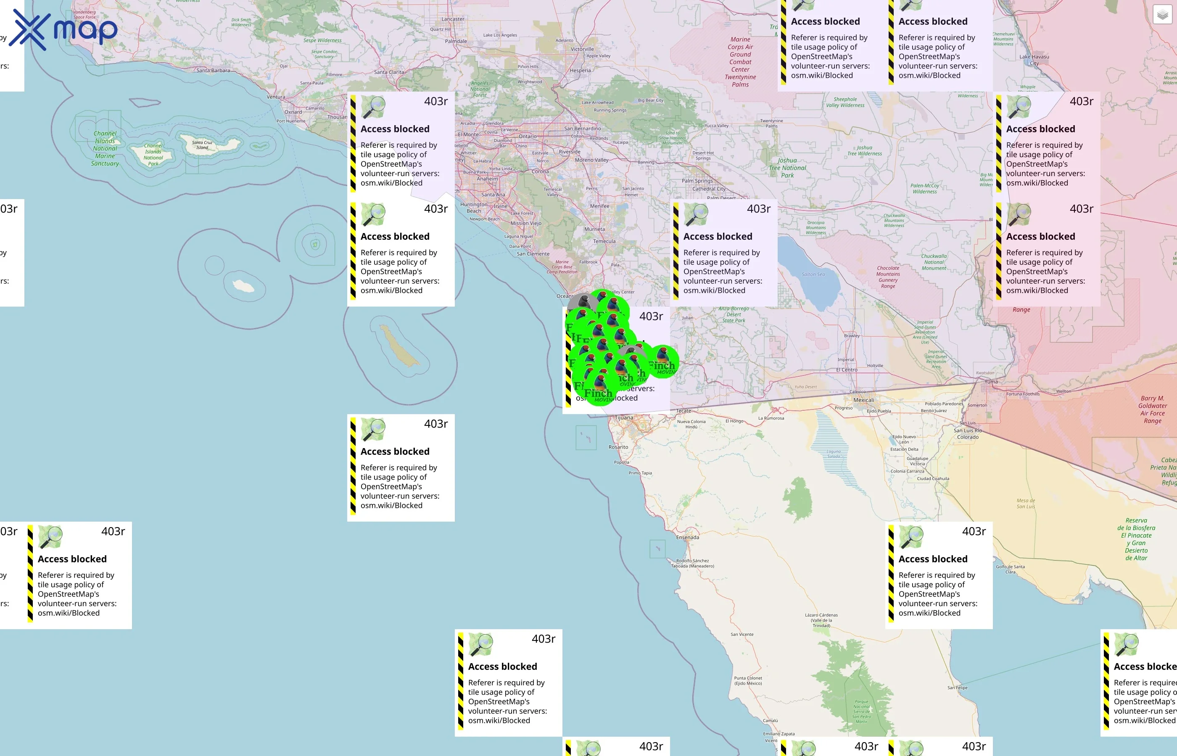Click the Santa Barbara label

click(x=213, y=71)
